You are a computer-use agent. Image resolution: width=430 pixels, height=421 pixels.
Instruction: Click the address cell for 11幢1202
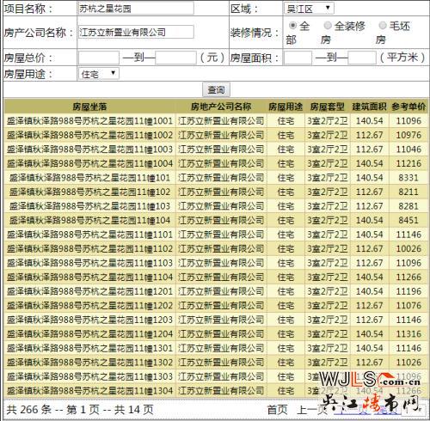click(89, 306)
